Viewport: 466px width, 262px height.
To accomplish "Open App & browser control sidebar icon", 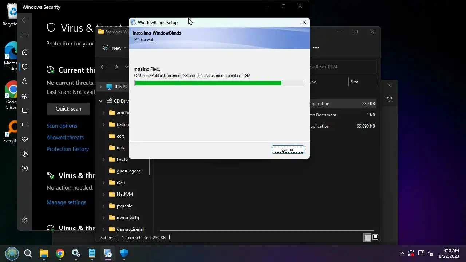I will [25, 110].
